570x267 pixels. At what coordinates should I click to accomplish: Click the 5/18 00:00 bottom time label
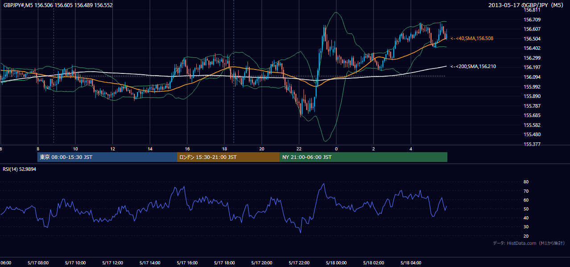(336, 263)
